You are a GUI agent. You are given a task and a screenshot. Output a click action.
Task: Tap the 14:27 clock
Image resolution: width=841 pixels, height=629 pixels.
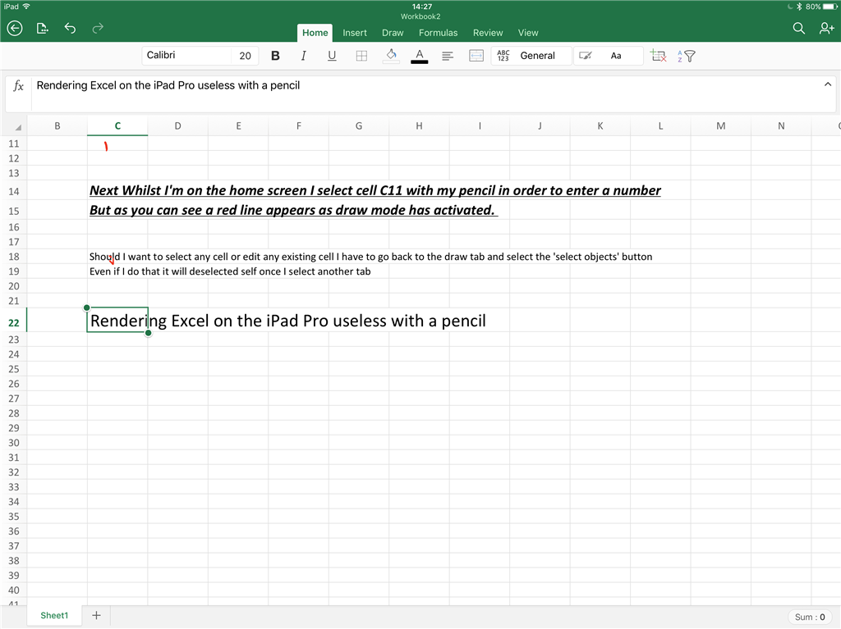[421, 7]
